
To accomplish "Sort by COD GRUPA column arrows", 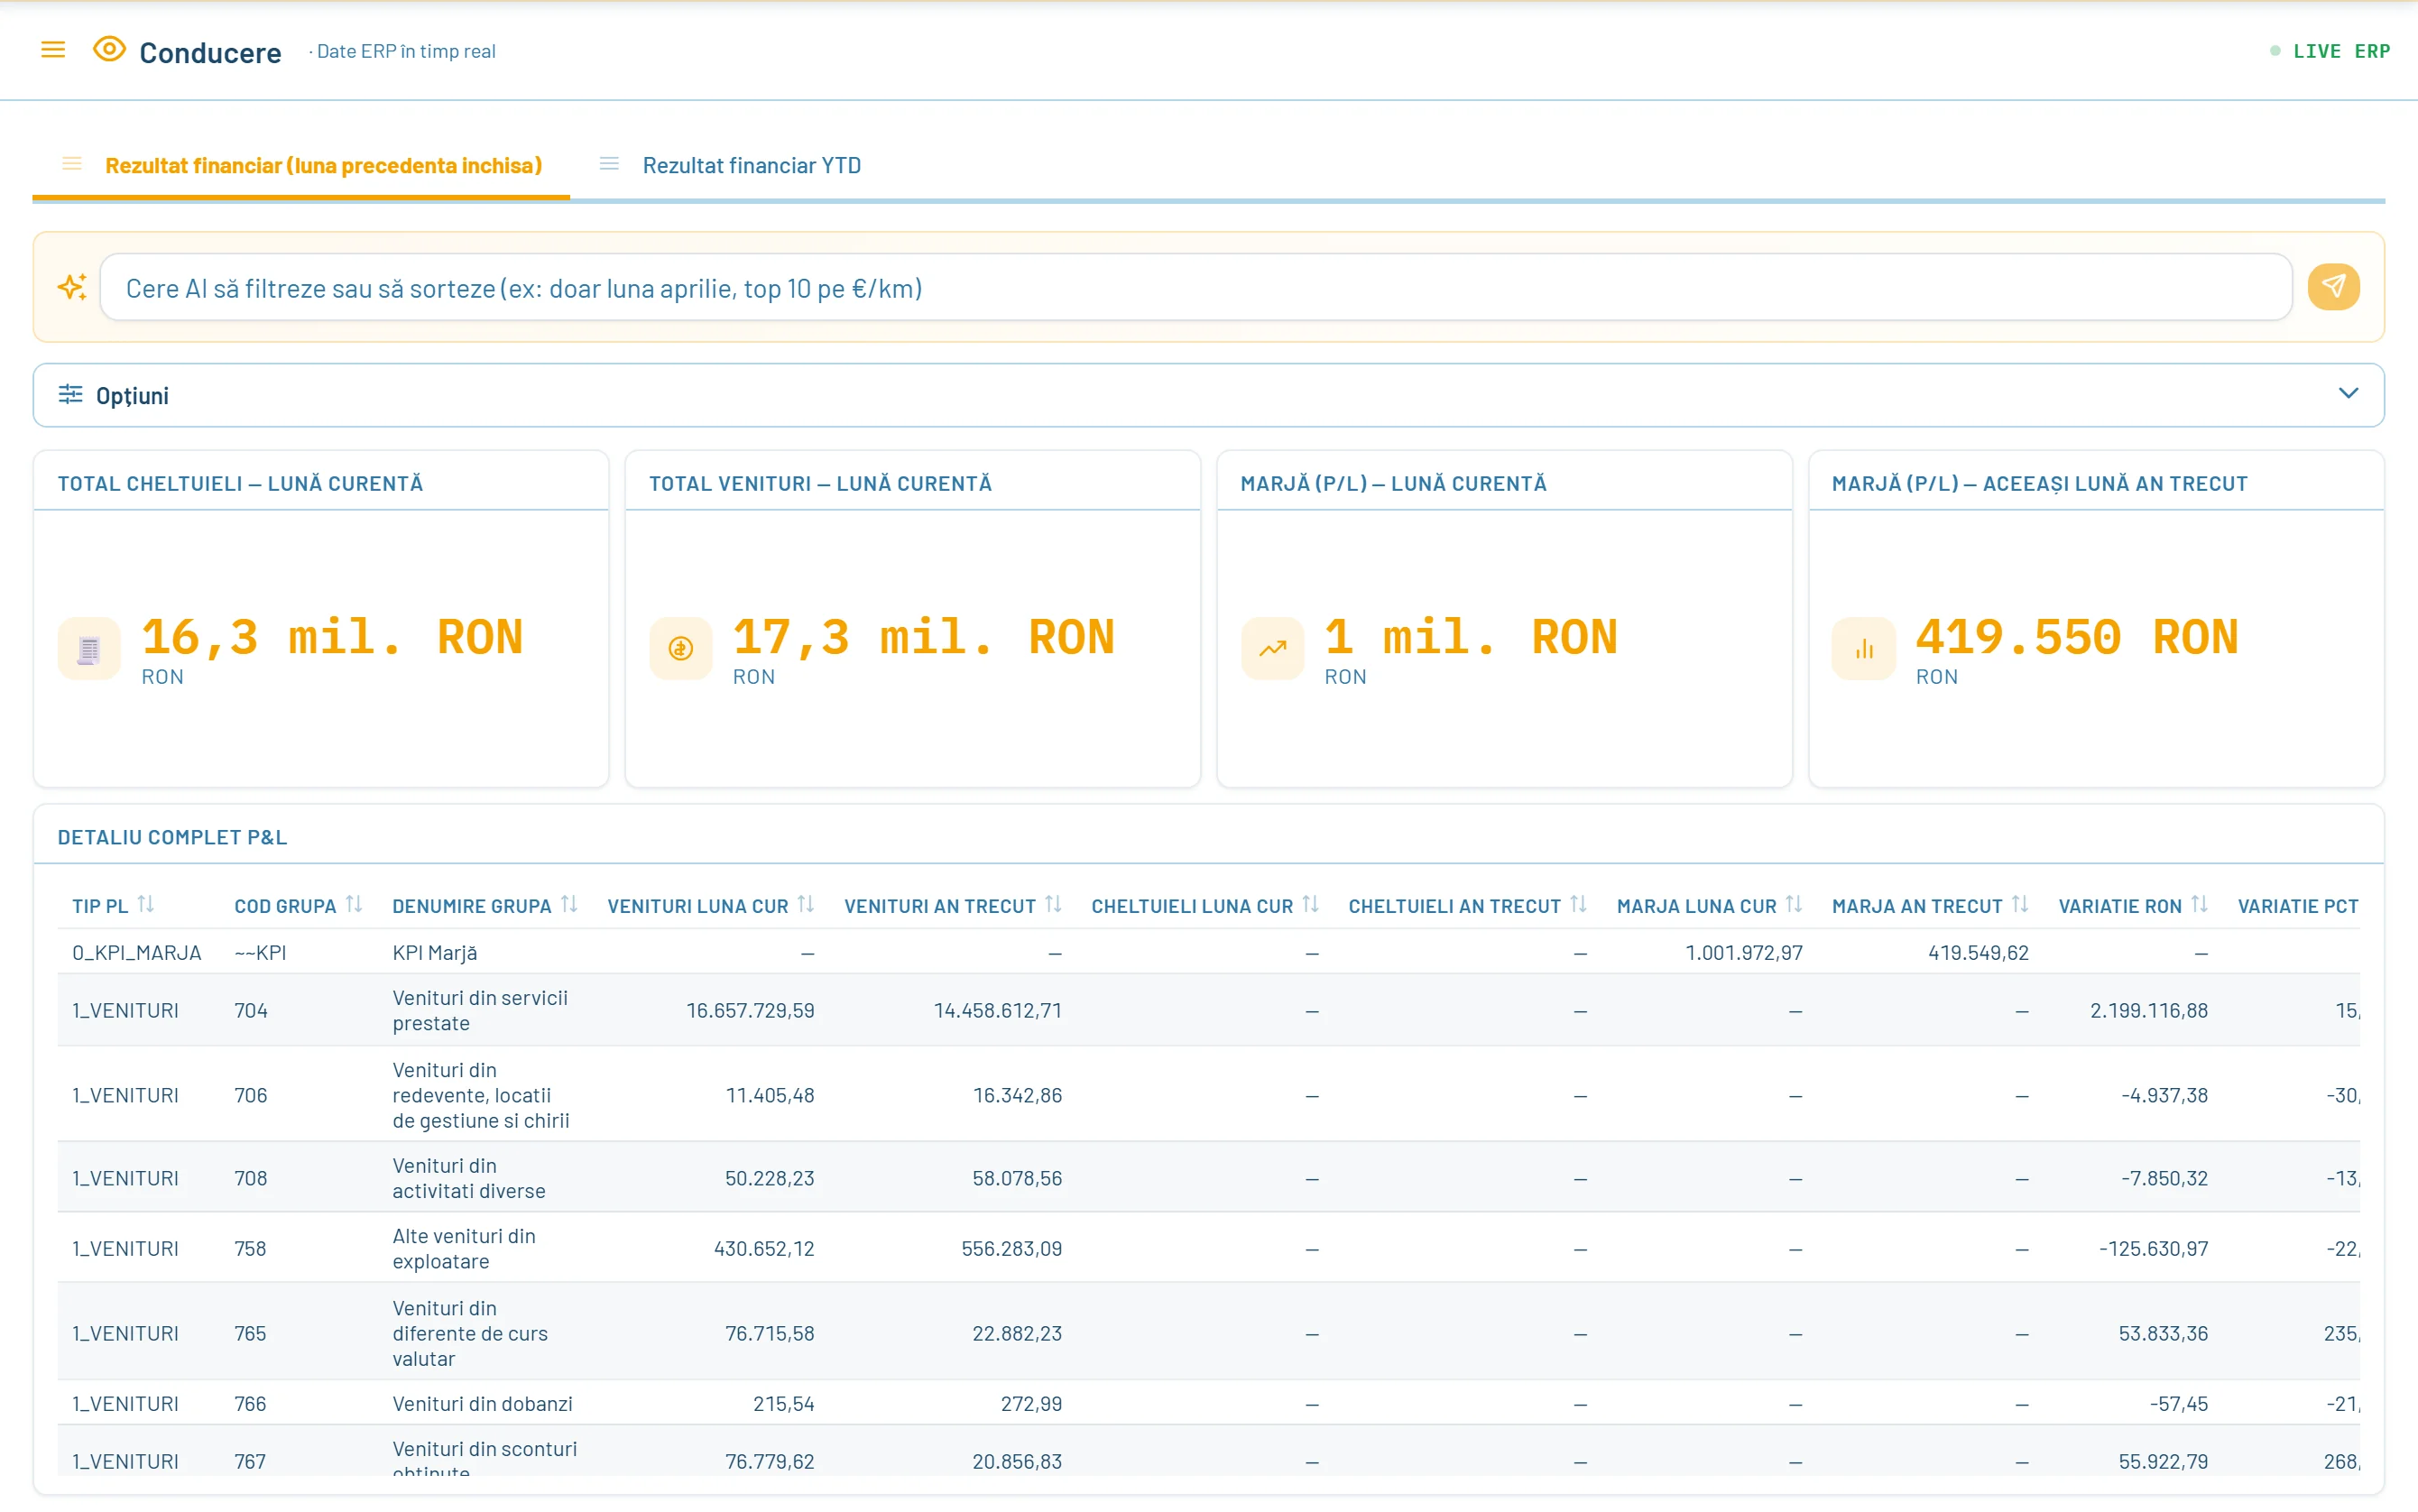I will tap(354, 904).
